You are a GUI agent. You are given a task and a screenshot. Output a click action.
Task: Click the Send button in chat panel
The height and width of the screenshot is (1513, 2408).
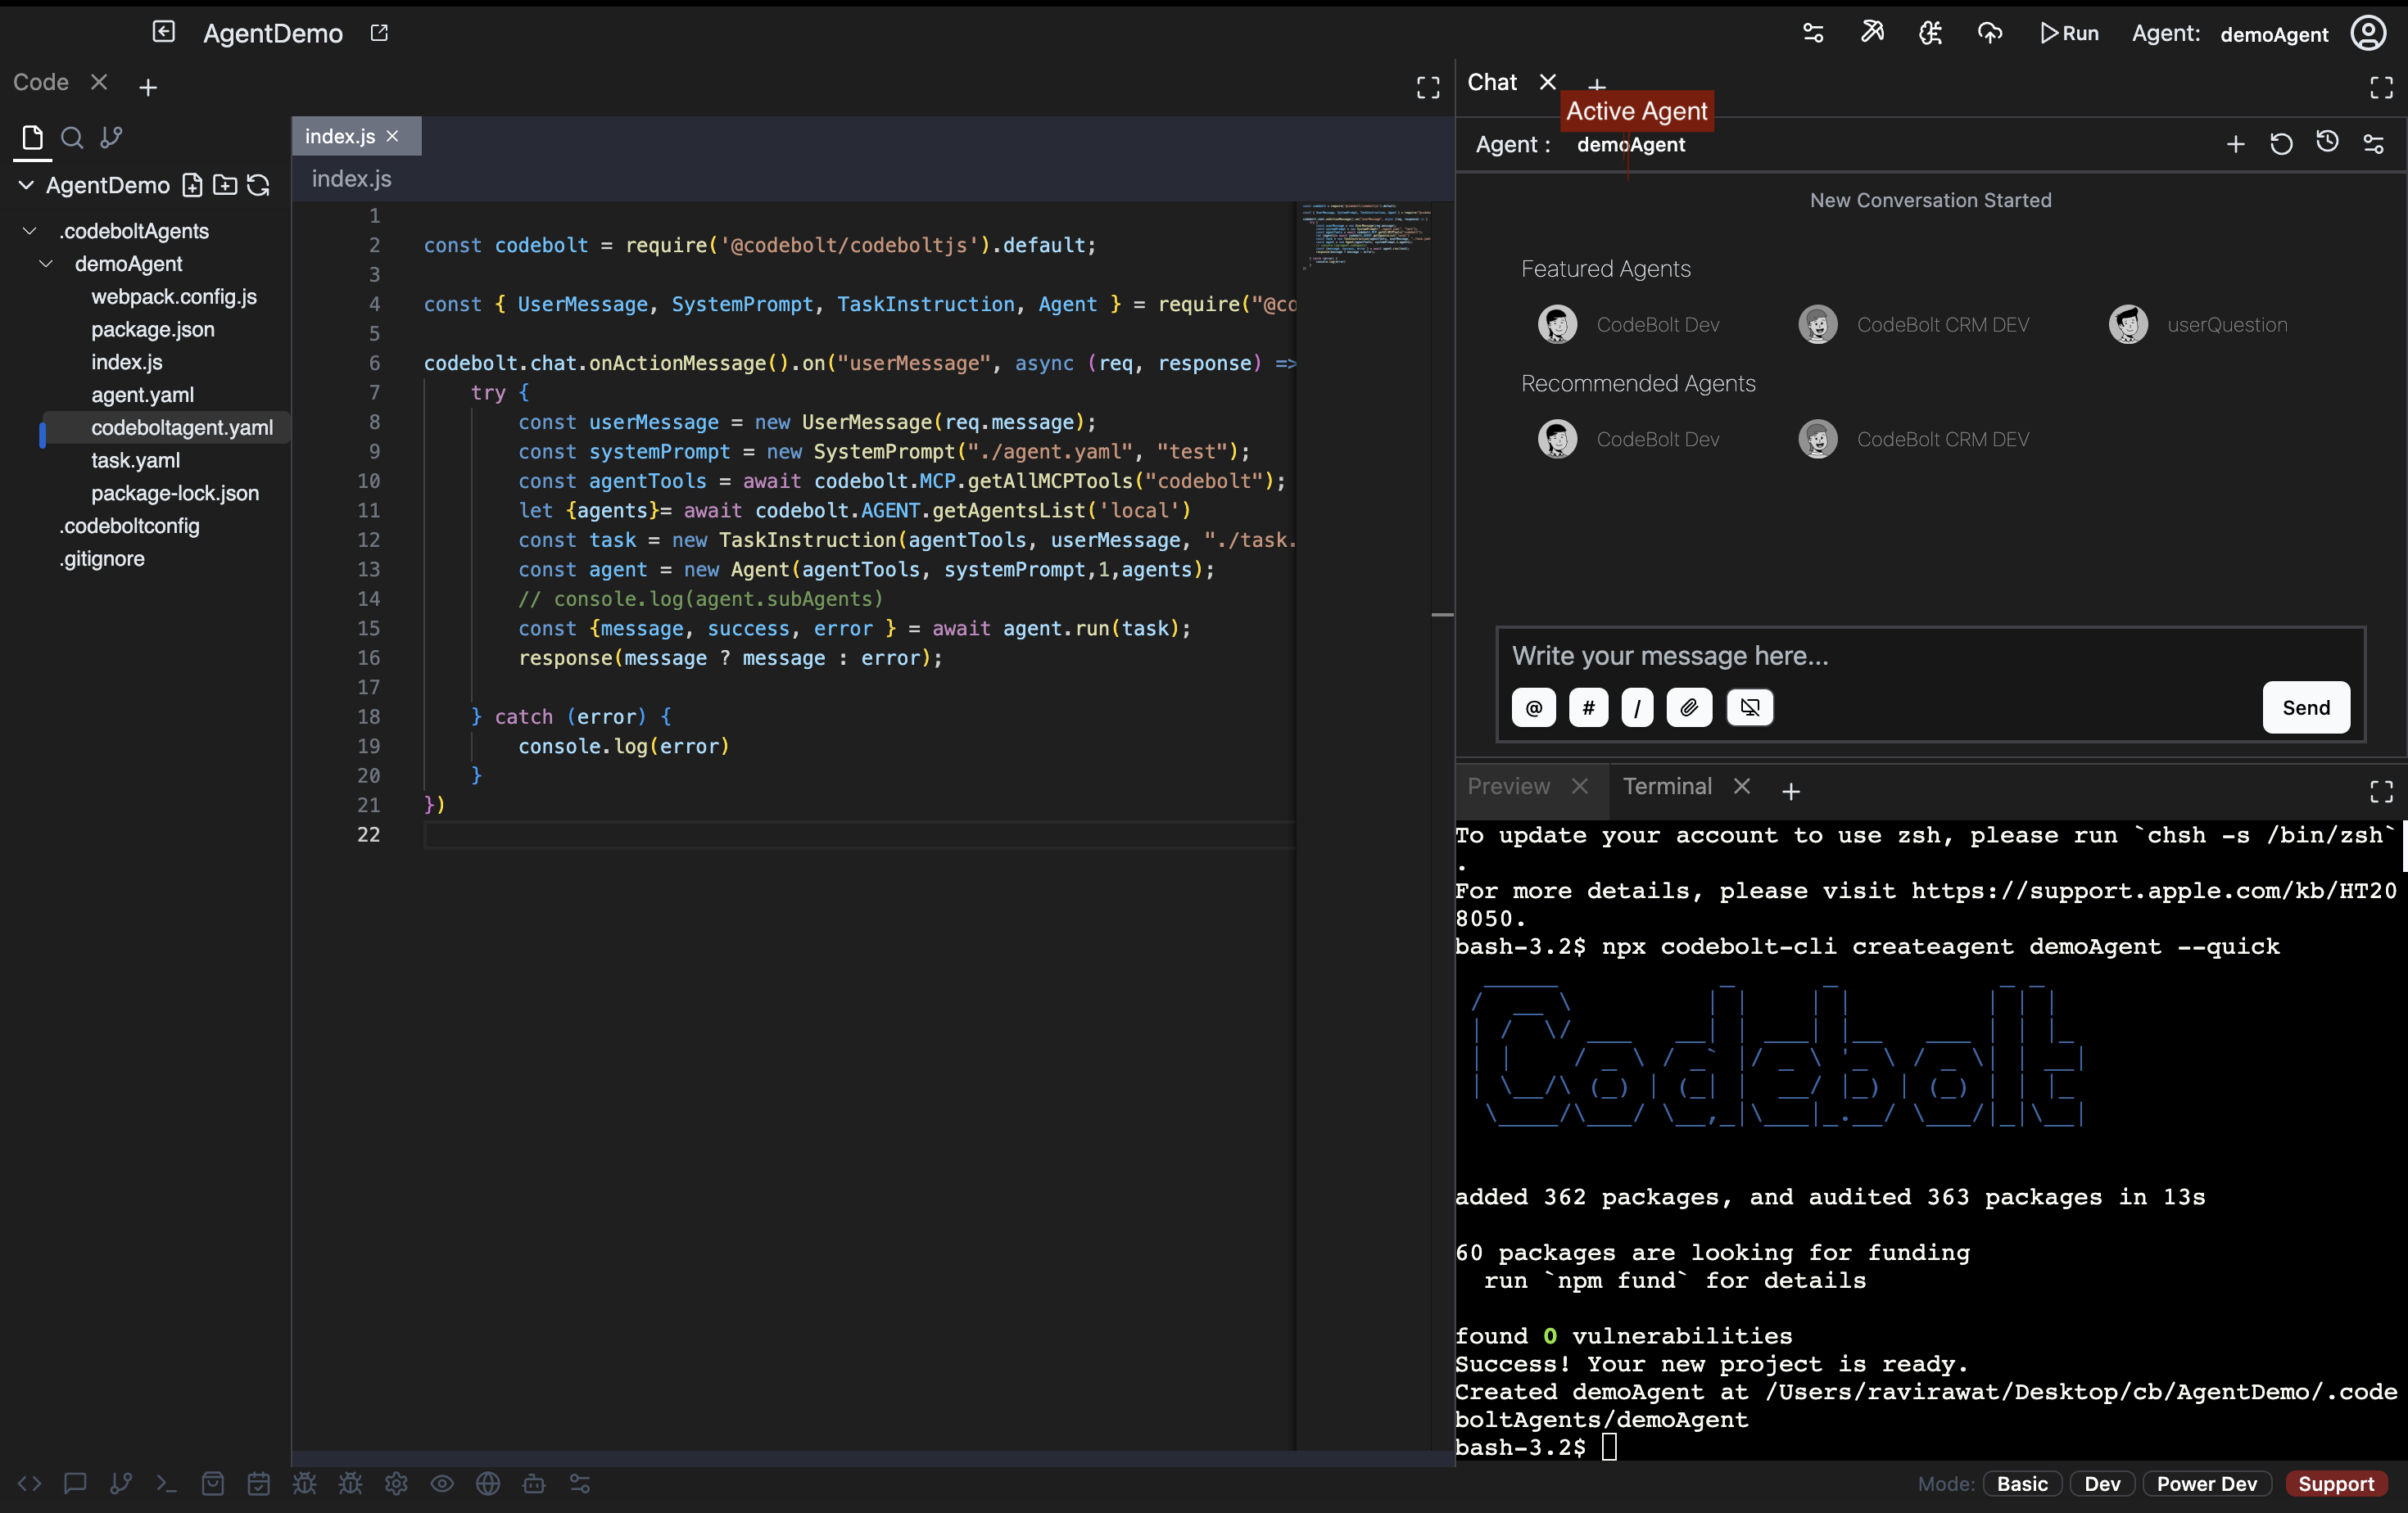[x=2305, y=706]
